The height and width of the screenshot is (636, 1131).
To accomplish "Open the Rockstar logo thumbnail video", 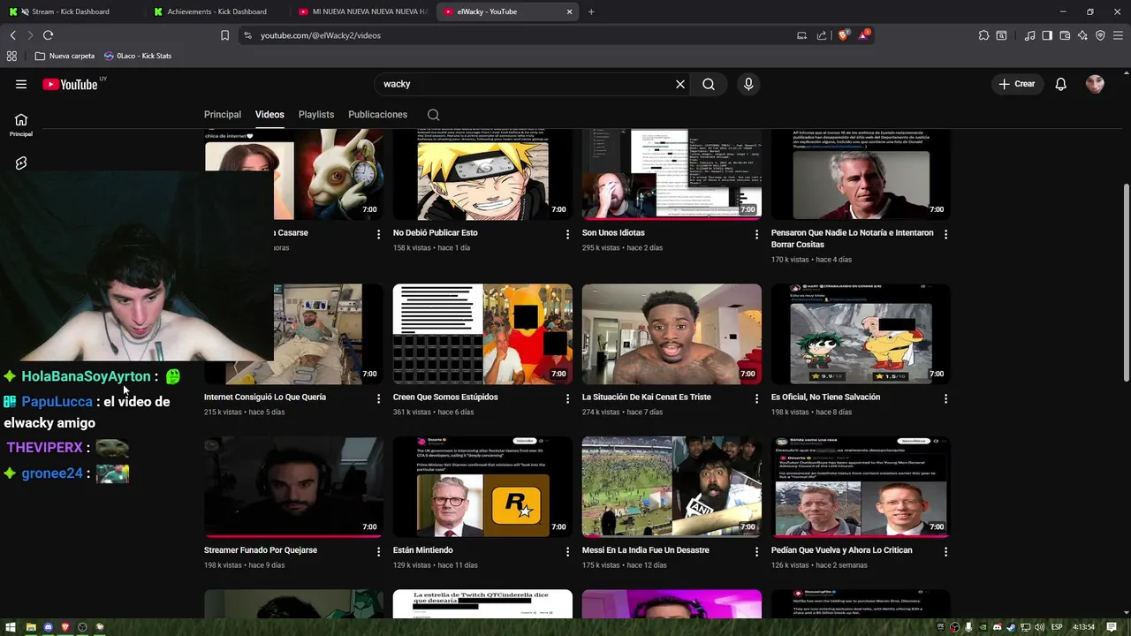I will [482, 487].
